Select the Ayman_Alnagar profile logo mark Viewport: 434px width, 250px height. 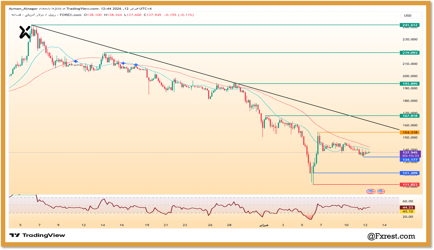pyautogui.click(x=24, y=32)
